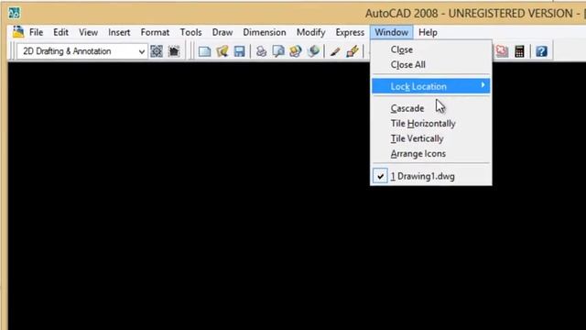Image resolution: width=586 pixels, height=330 pixels.
Task: Click the Match Properties brush icon
Action: (x=335, y=51)
